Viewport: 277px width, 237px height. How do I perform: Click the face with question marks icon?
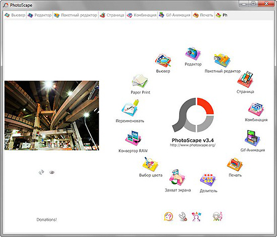(x=217, y=217)
